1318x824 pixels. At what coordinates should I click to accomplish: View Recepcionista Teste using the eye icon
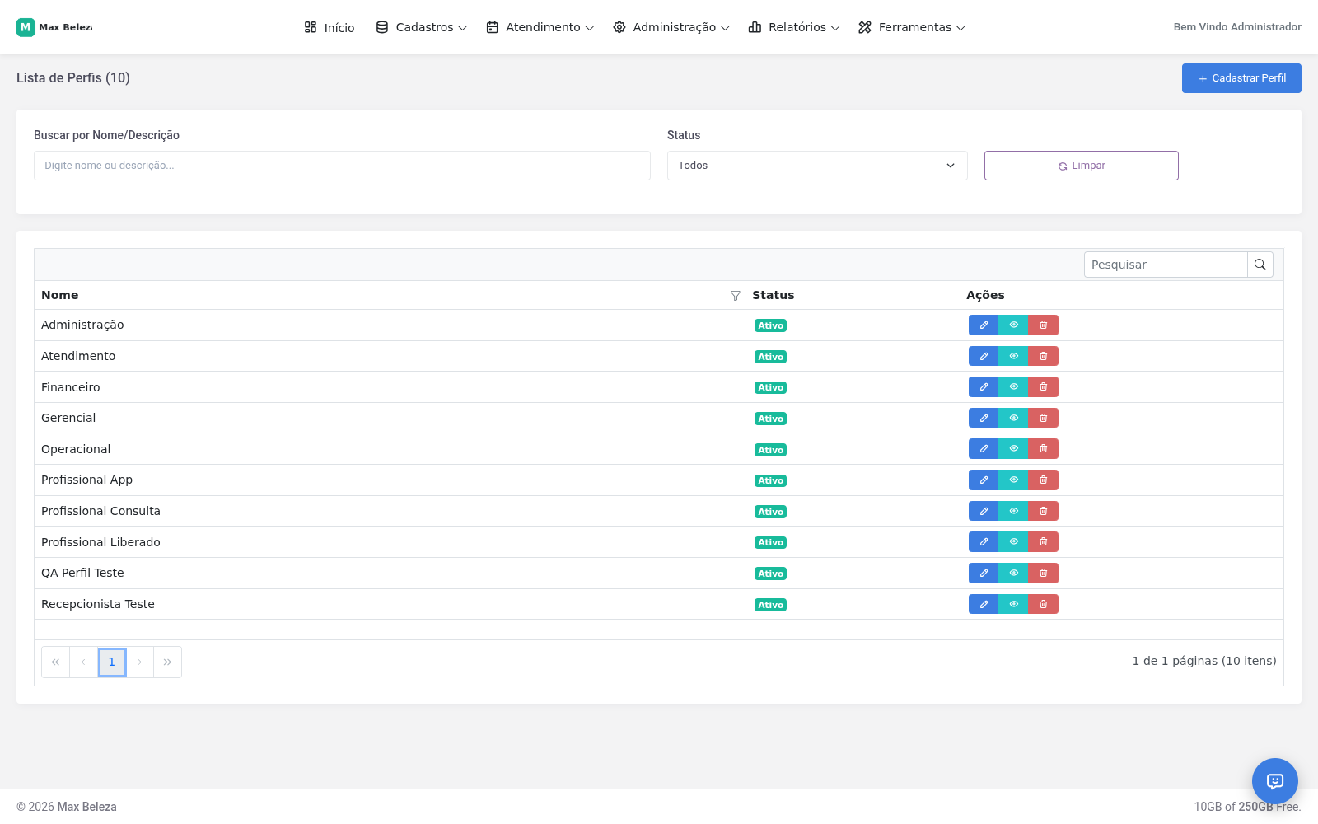coord(1013,604)
